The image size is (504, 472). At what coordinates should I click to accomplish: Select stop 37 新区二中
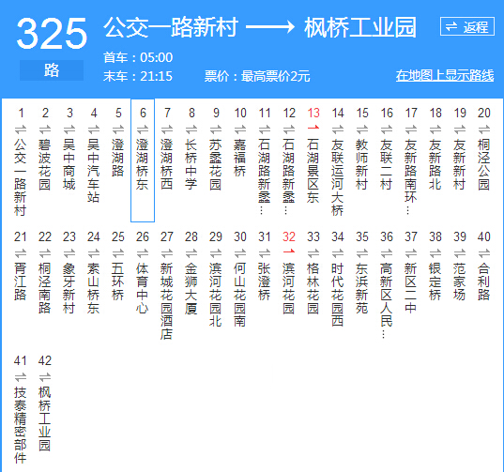tap(411, 288)
